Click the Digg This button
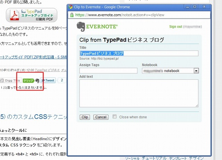The width and height of the screenshot is (222, 160). point(11,80)
